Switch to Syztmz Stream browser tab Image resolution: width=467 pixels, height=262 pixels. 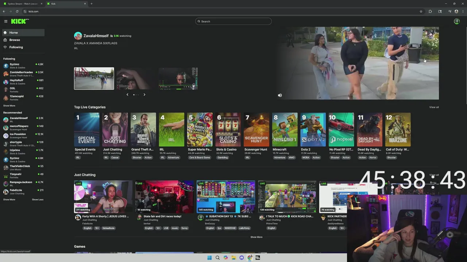click(x=23, y=4)
